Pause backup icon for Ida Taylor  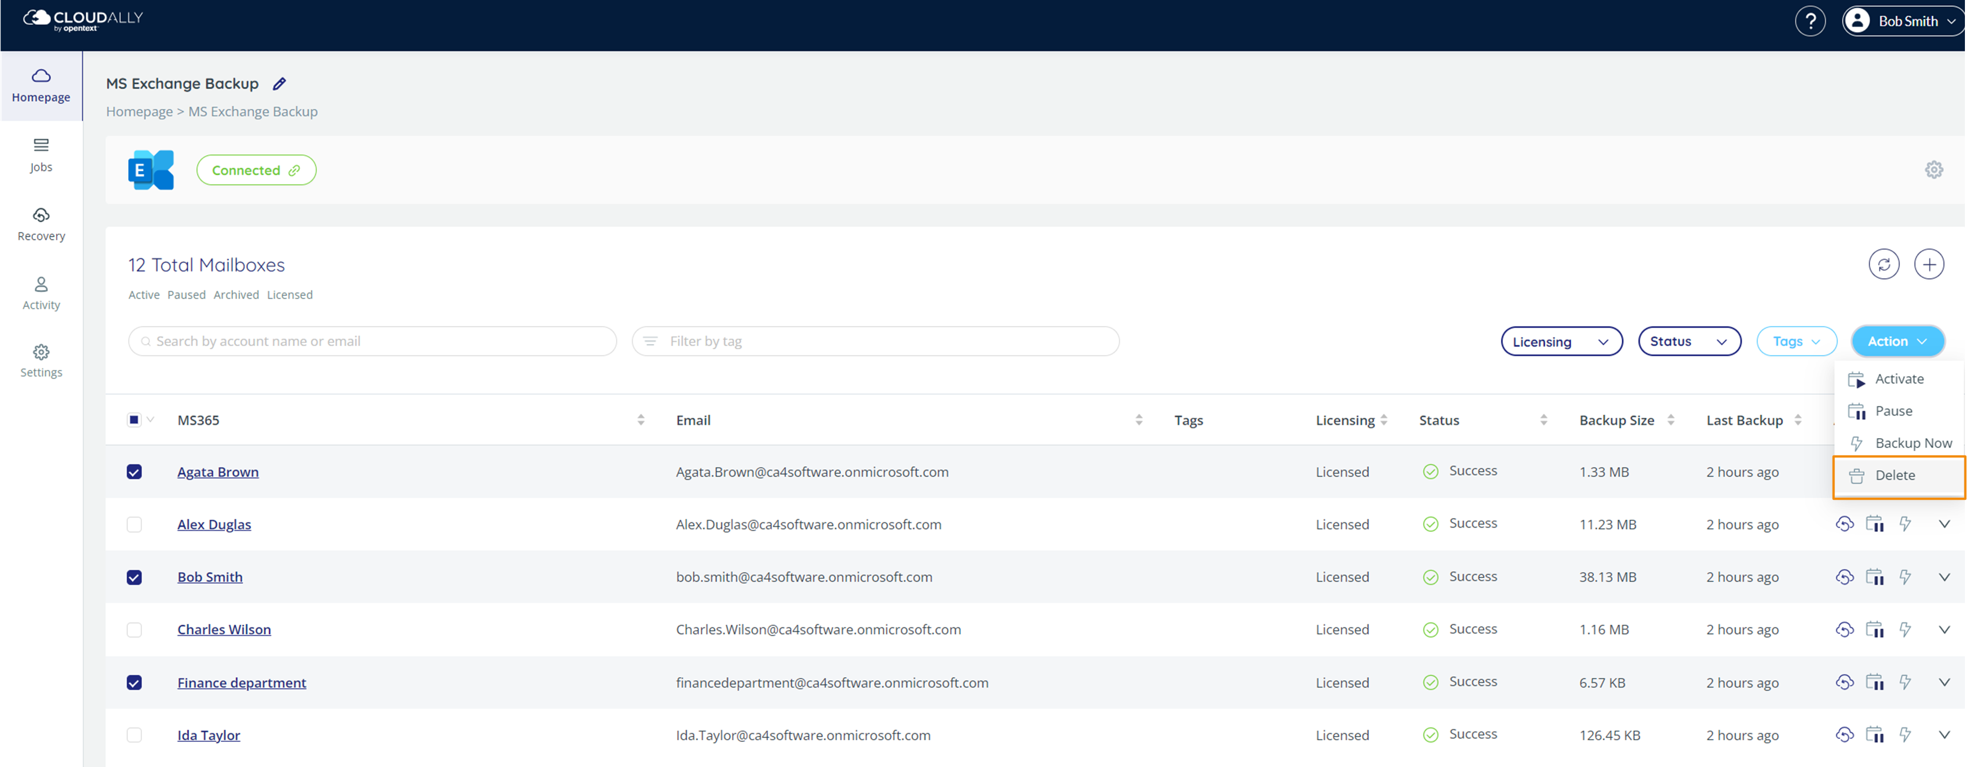pos(1874,735)
